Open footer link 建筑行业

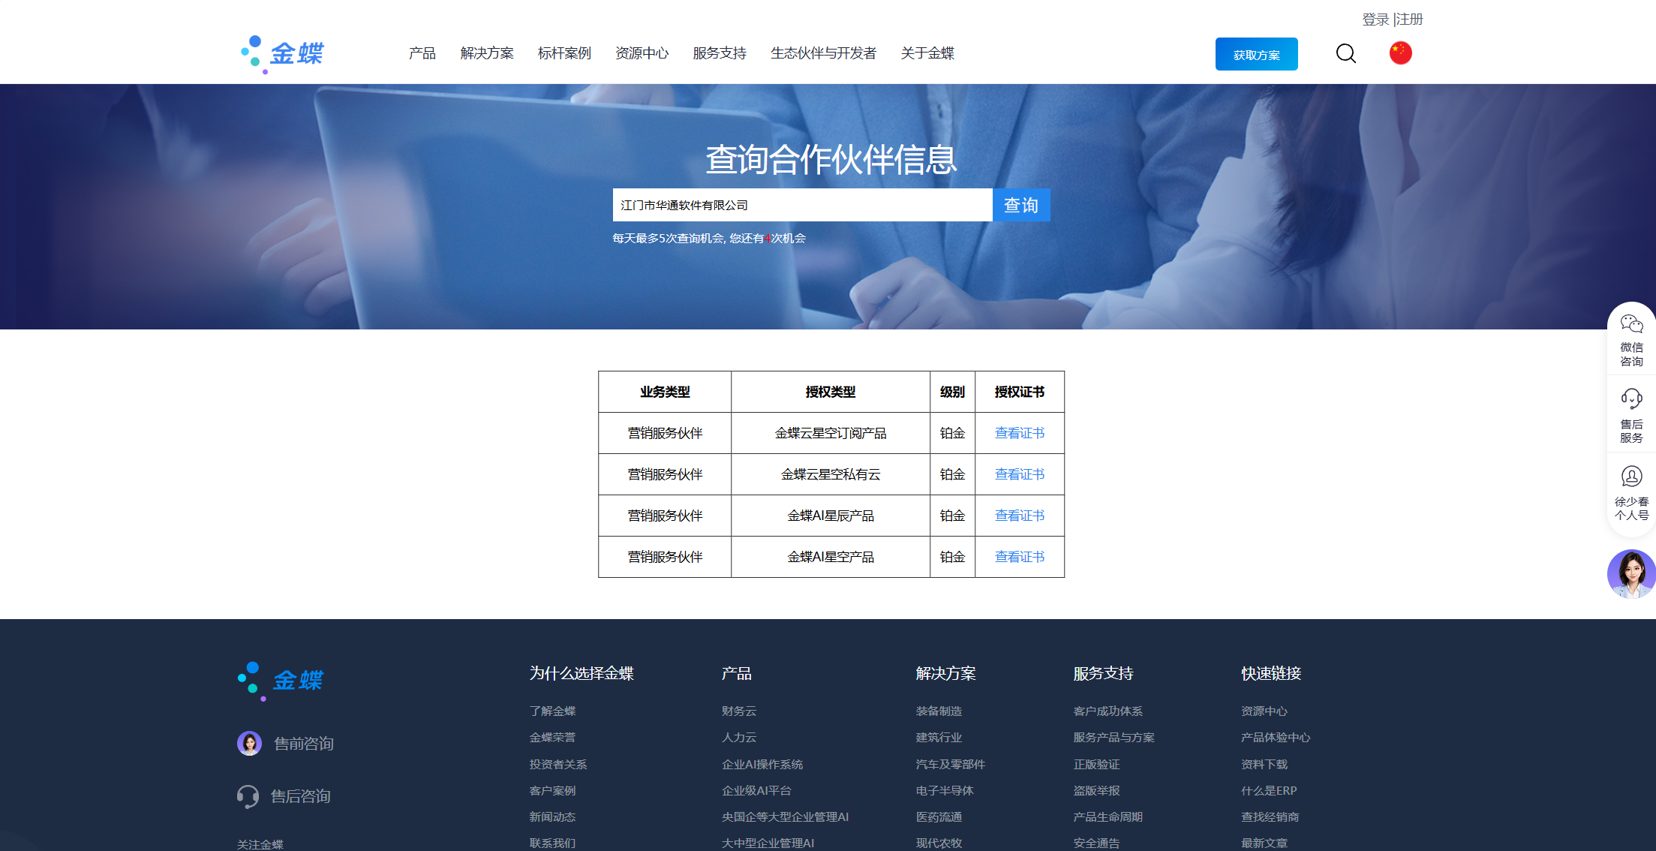939,737
